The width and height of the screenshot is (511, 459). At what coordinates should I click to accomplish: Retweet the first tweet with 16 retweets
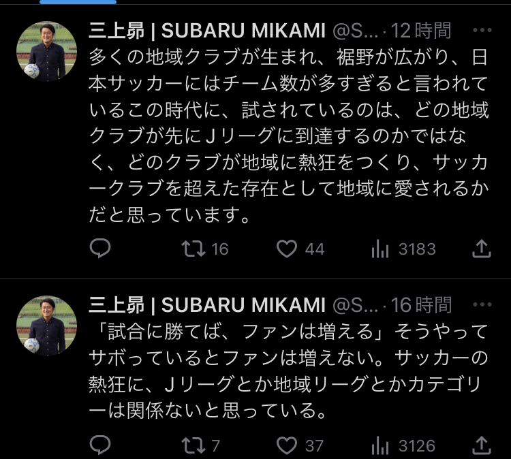click(x=194, y=249)
